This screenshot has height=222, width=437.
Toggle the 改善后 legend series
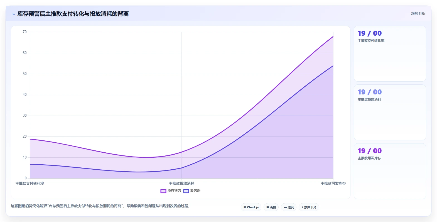tap(192, 191)
